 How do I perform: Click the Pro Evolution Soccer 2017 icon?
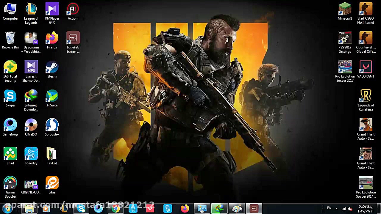[345, 71]
